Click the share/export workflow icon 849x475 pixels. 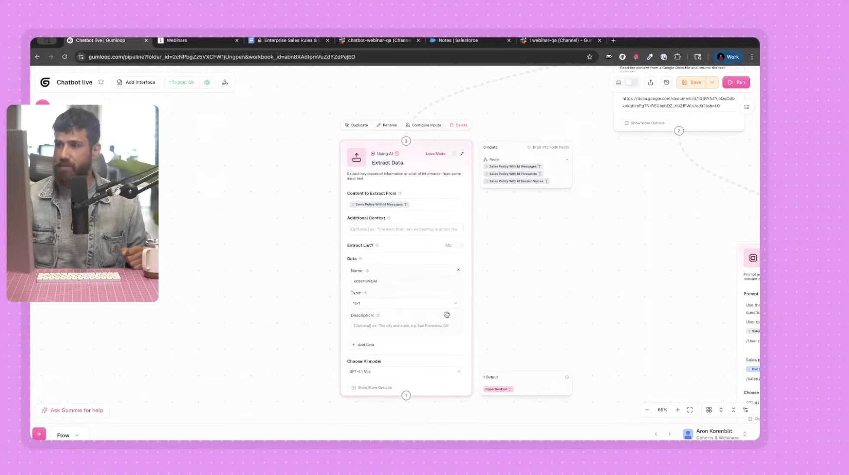pyautogui.click(x=650, y=82)
